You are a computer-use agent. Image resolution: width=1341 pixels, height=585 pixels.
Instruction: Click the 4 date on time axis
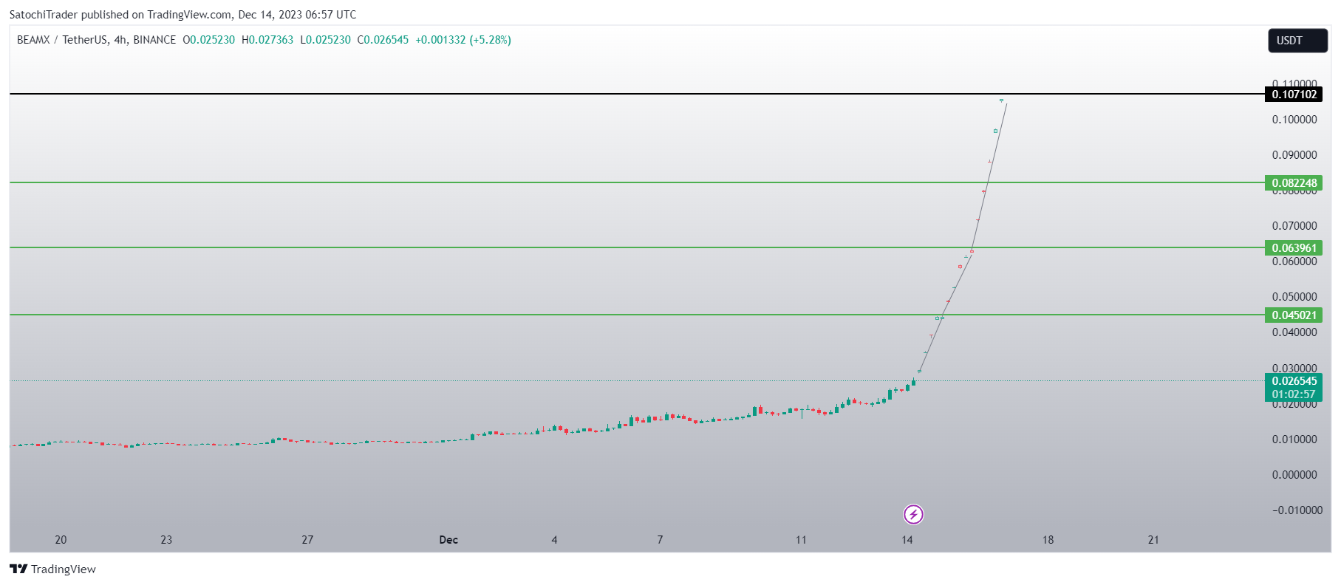(x=554, y=540)
